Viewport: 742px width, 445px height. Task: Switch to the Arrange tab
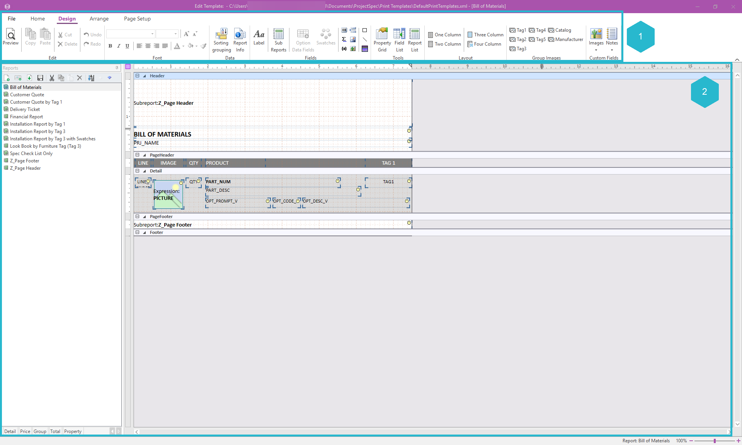99,19
